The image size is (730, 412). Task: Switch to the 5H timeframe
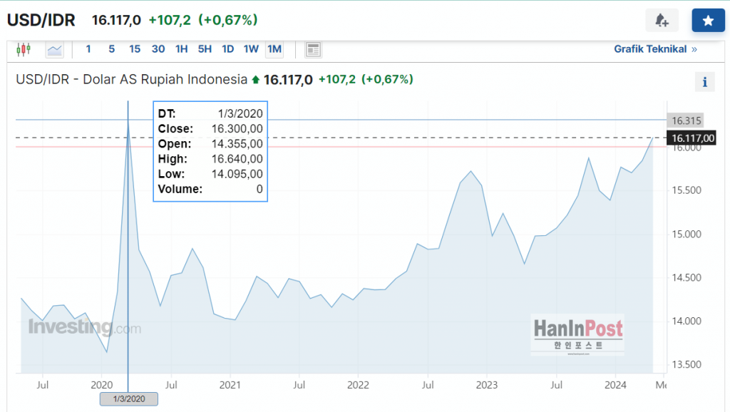point(205,49)
